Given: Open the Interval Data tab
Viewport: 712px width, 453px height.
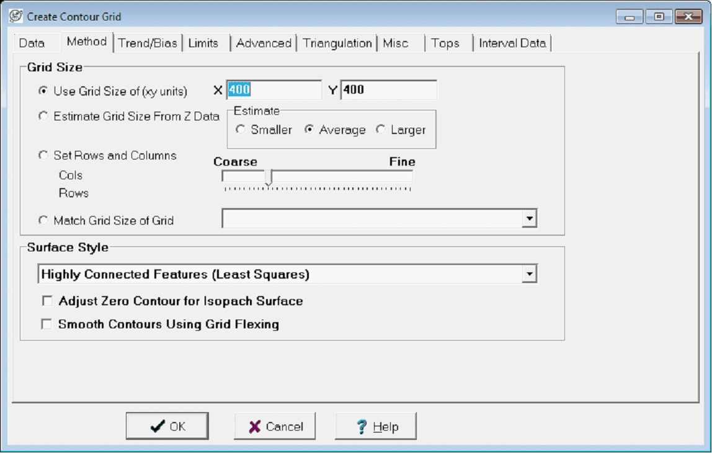Looking at the screenshot, I should coord(512,43).
